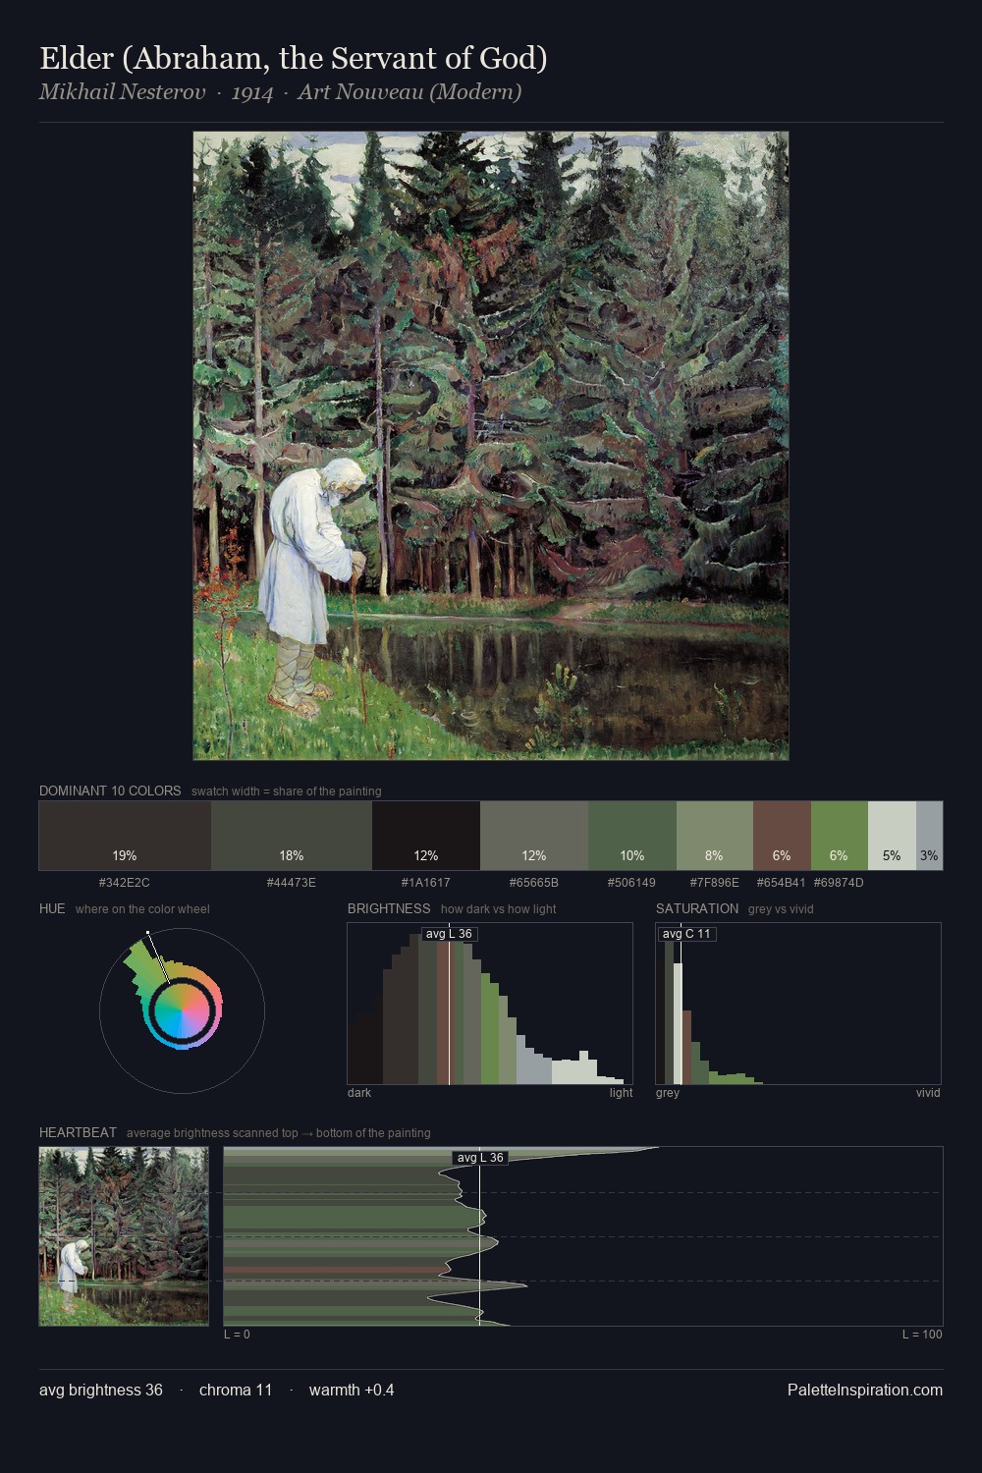Click the 'HUE' section heading
This screenshot has height=1473, width=982.
point(52,908)
